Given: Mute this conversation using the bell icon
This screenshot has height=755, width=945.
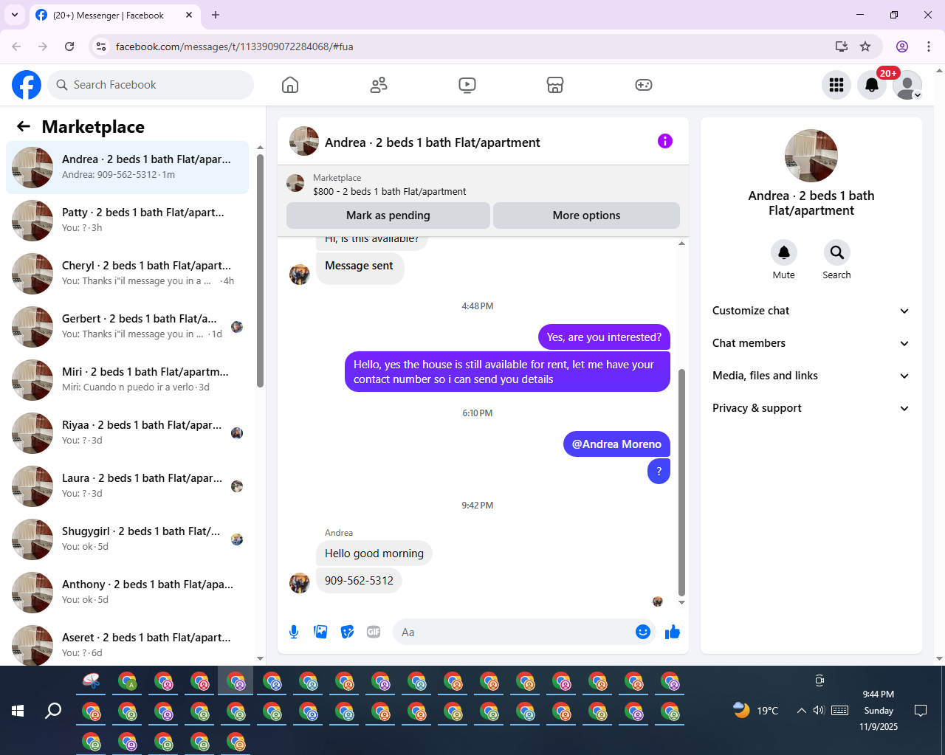Looking at the screenshot, I should click(784, 252).
